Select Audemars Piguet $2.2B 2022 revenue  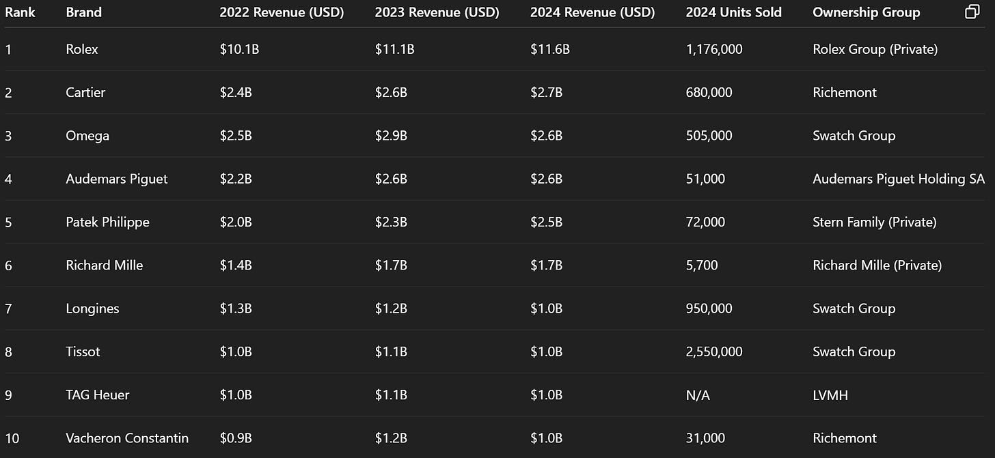click(x=236, y=179)
